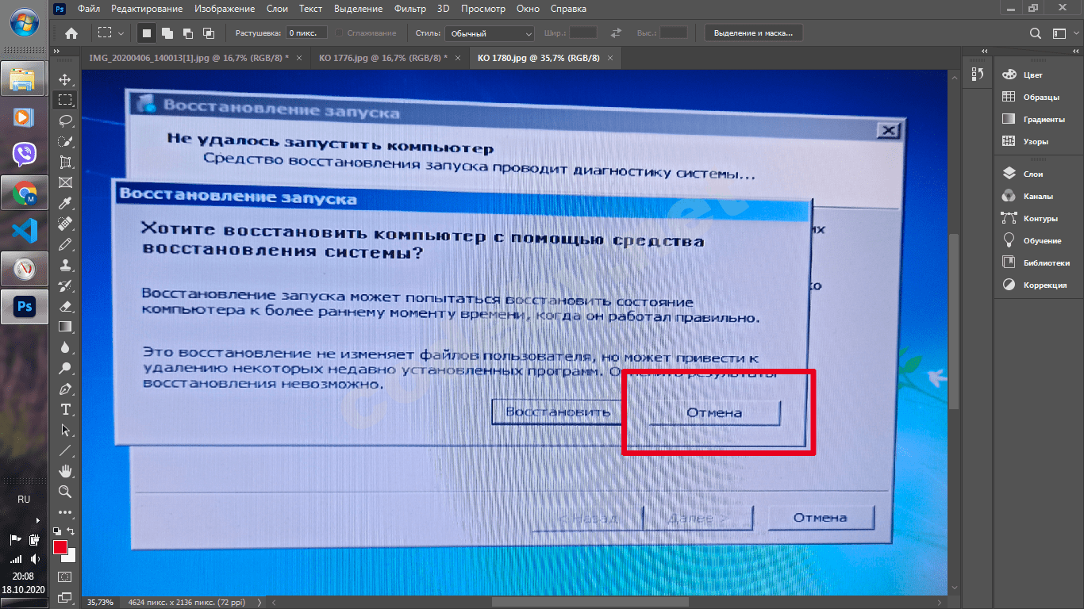The width and height of the screenshot is (1084, 609).
Task: Open the Фильтр menu
Action: (x=409, y=9)
